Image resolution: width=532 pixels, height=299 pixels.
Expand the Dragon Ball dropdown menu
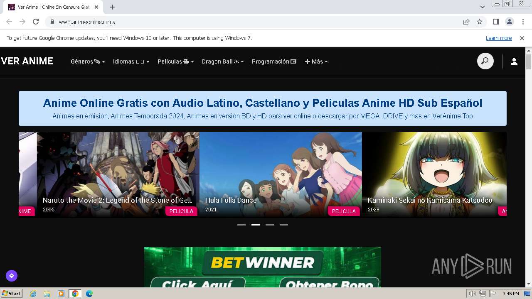click(x=223, y=61)
